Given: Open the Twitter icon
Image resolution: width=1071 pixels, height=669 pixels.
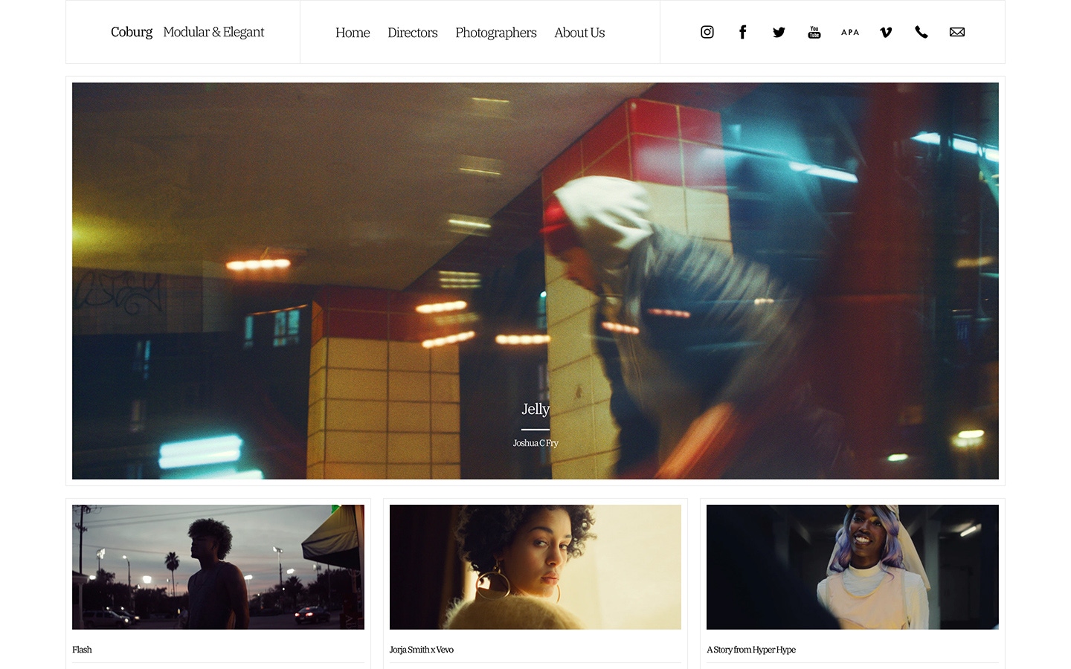Looking at the screenshot, I should 778,32.
